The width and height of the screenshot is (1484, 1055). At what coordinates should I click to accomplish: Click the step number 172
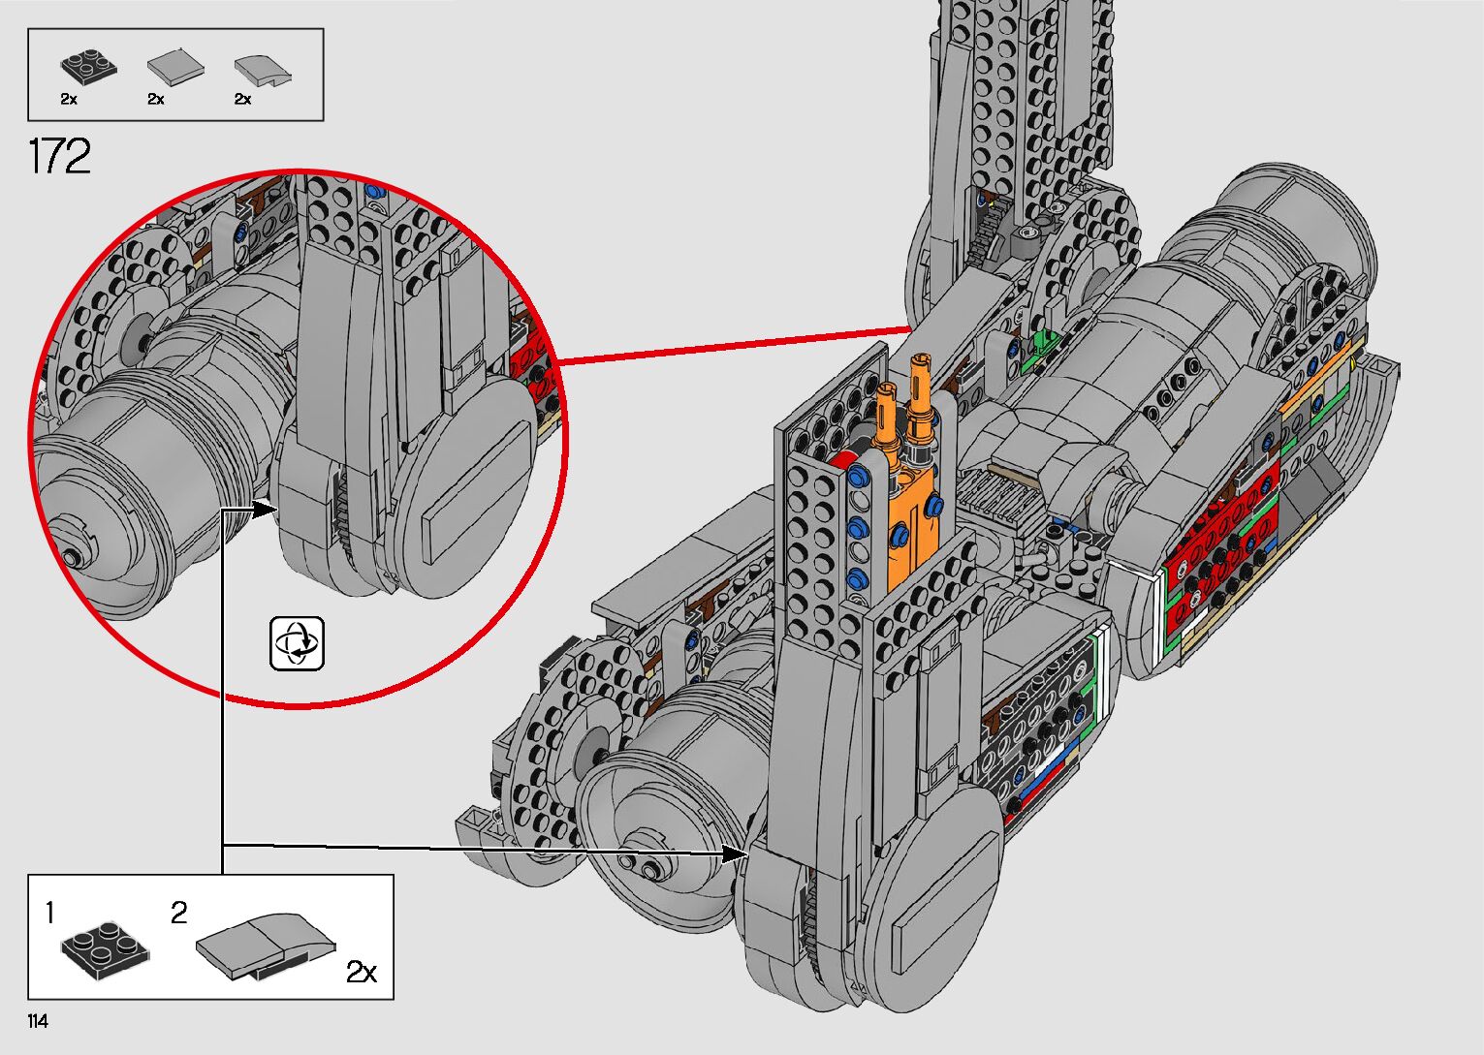click(x=60, y=156)
